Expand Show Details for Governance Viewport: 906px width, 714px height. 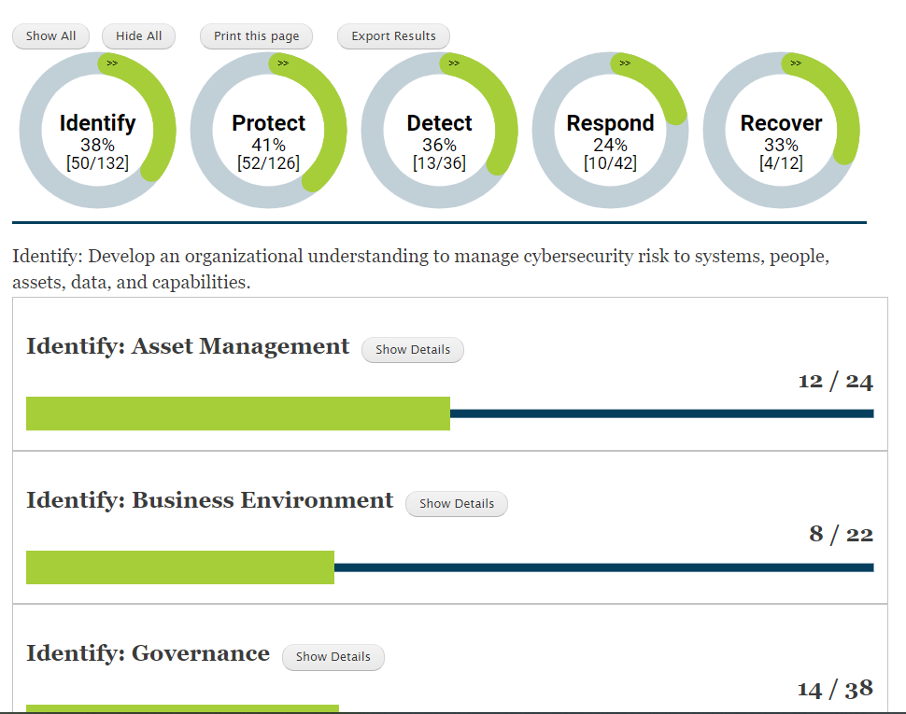pos(333,657)
